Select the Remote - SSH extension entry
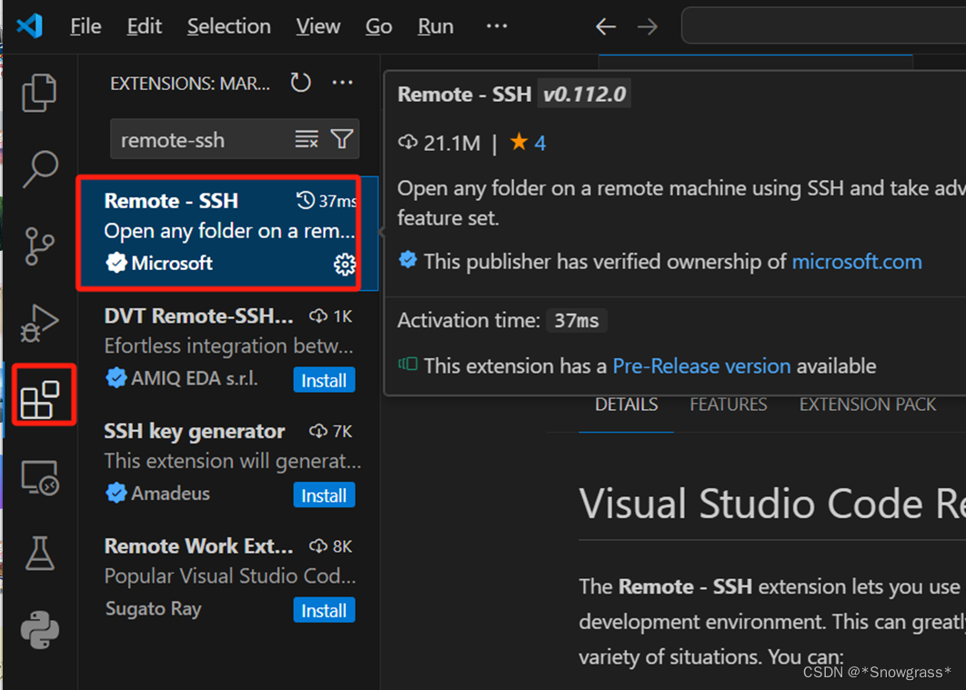 coord(228,232)
